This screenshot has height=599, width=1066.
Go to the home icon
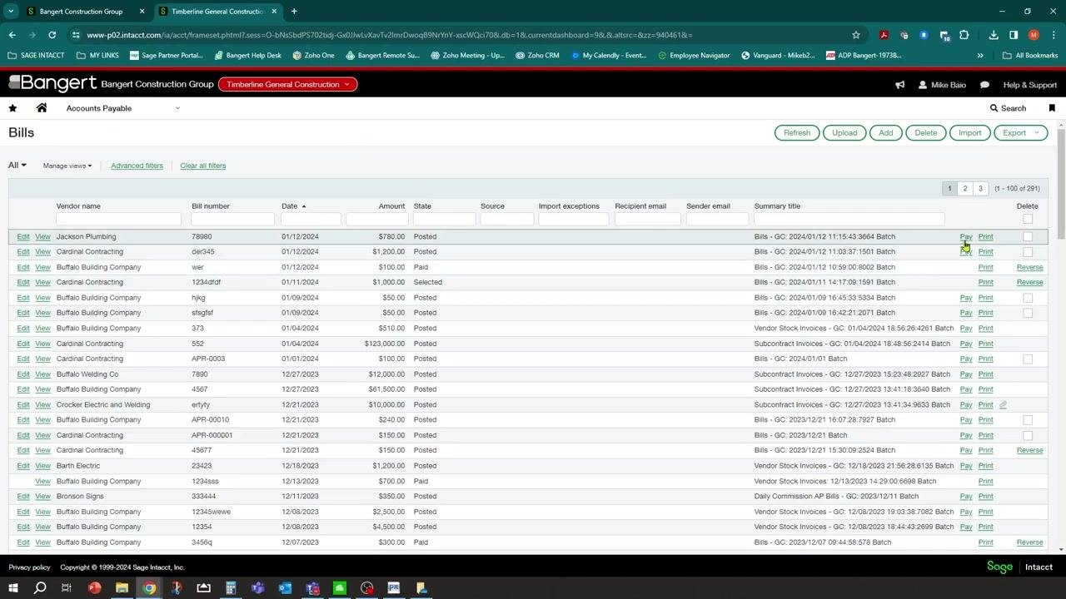[42, 108]
